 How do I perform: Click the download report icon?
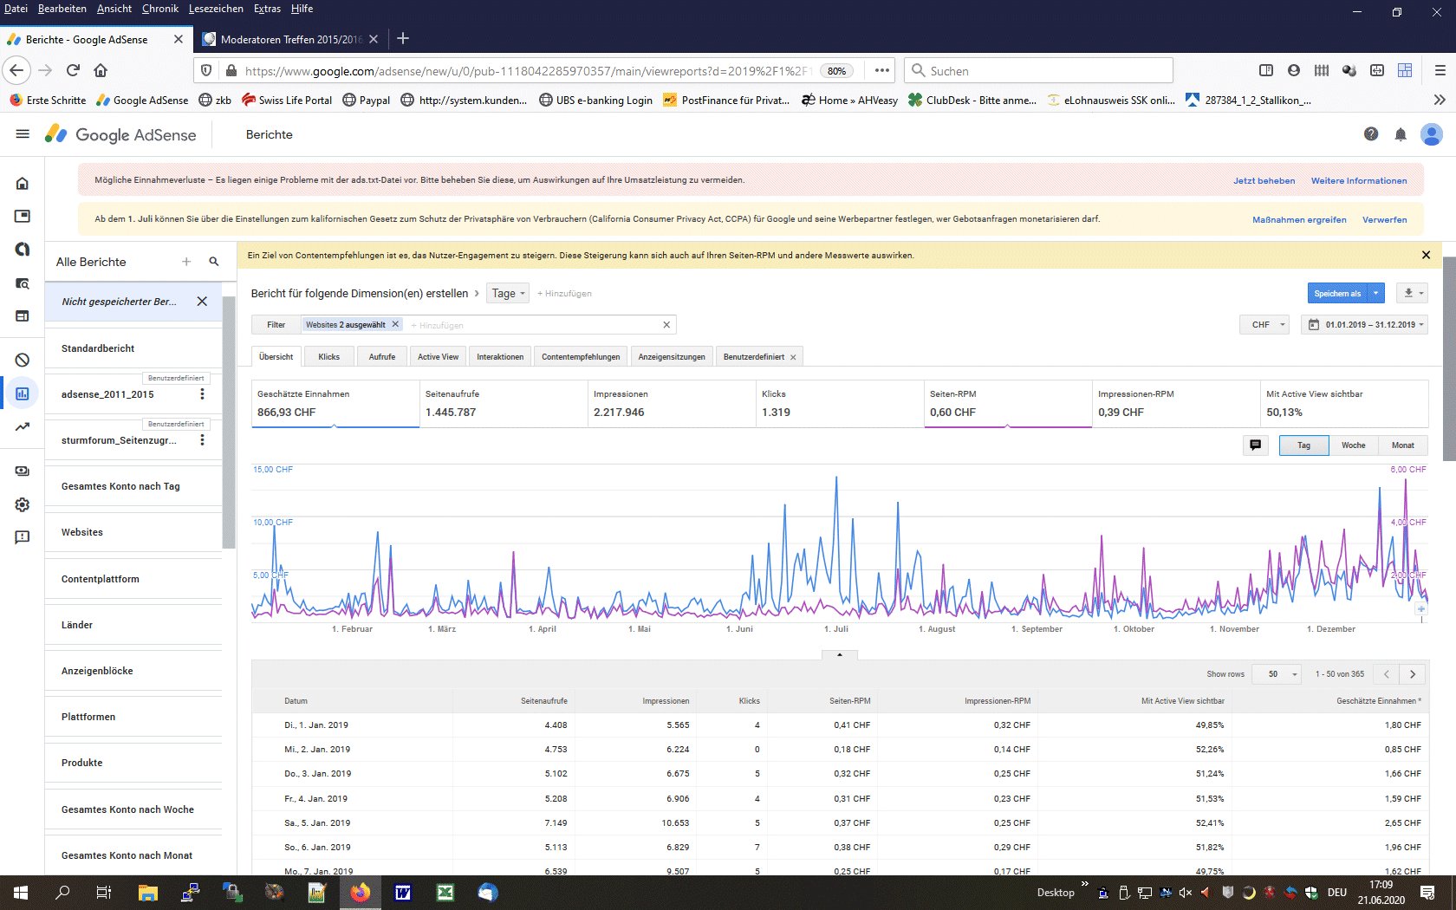pyautogui.click(x=1409, y=293)
